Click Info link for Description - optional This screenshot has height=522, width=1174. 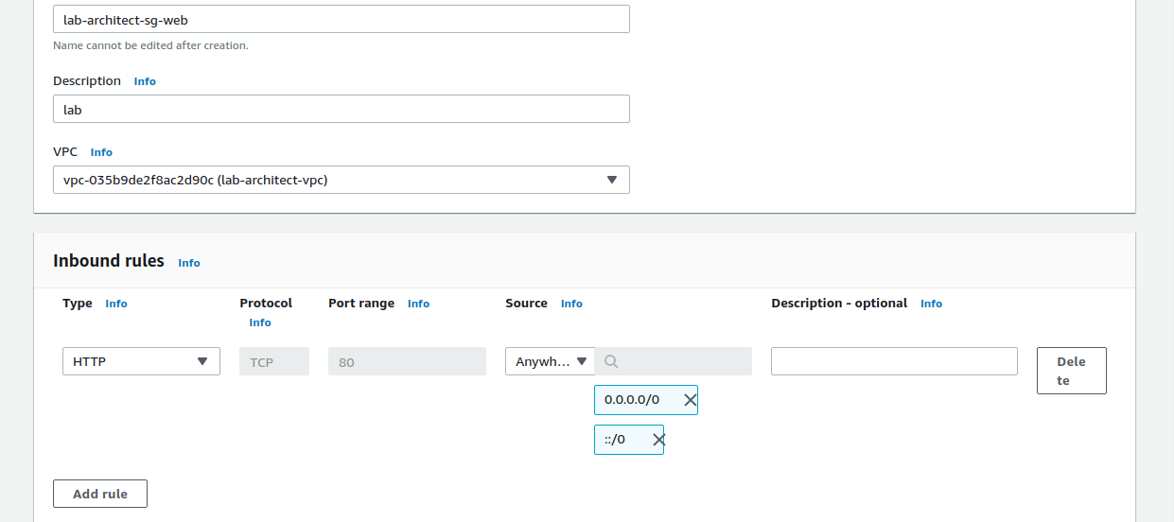pyautogui.click(x=931, y=304)
